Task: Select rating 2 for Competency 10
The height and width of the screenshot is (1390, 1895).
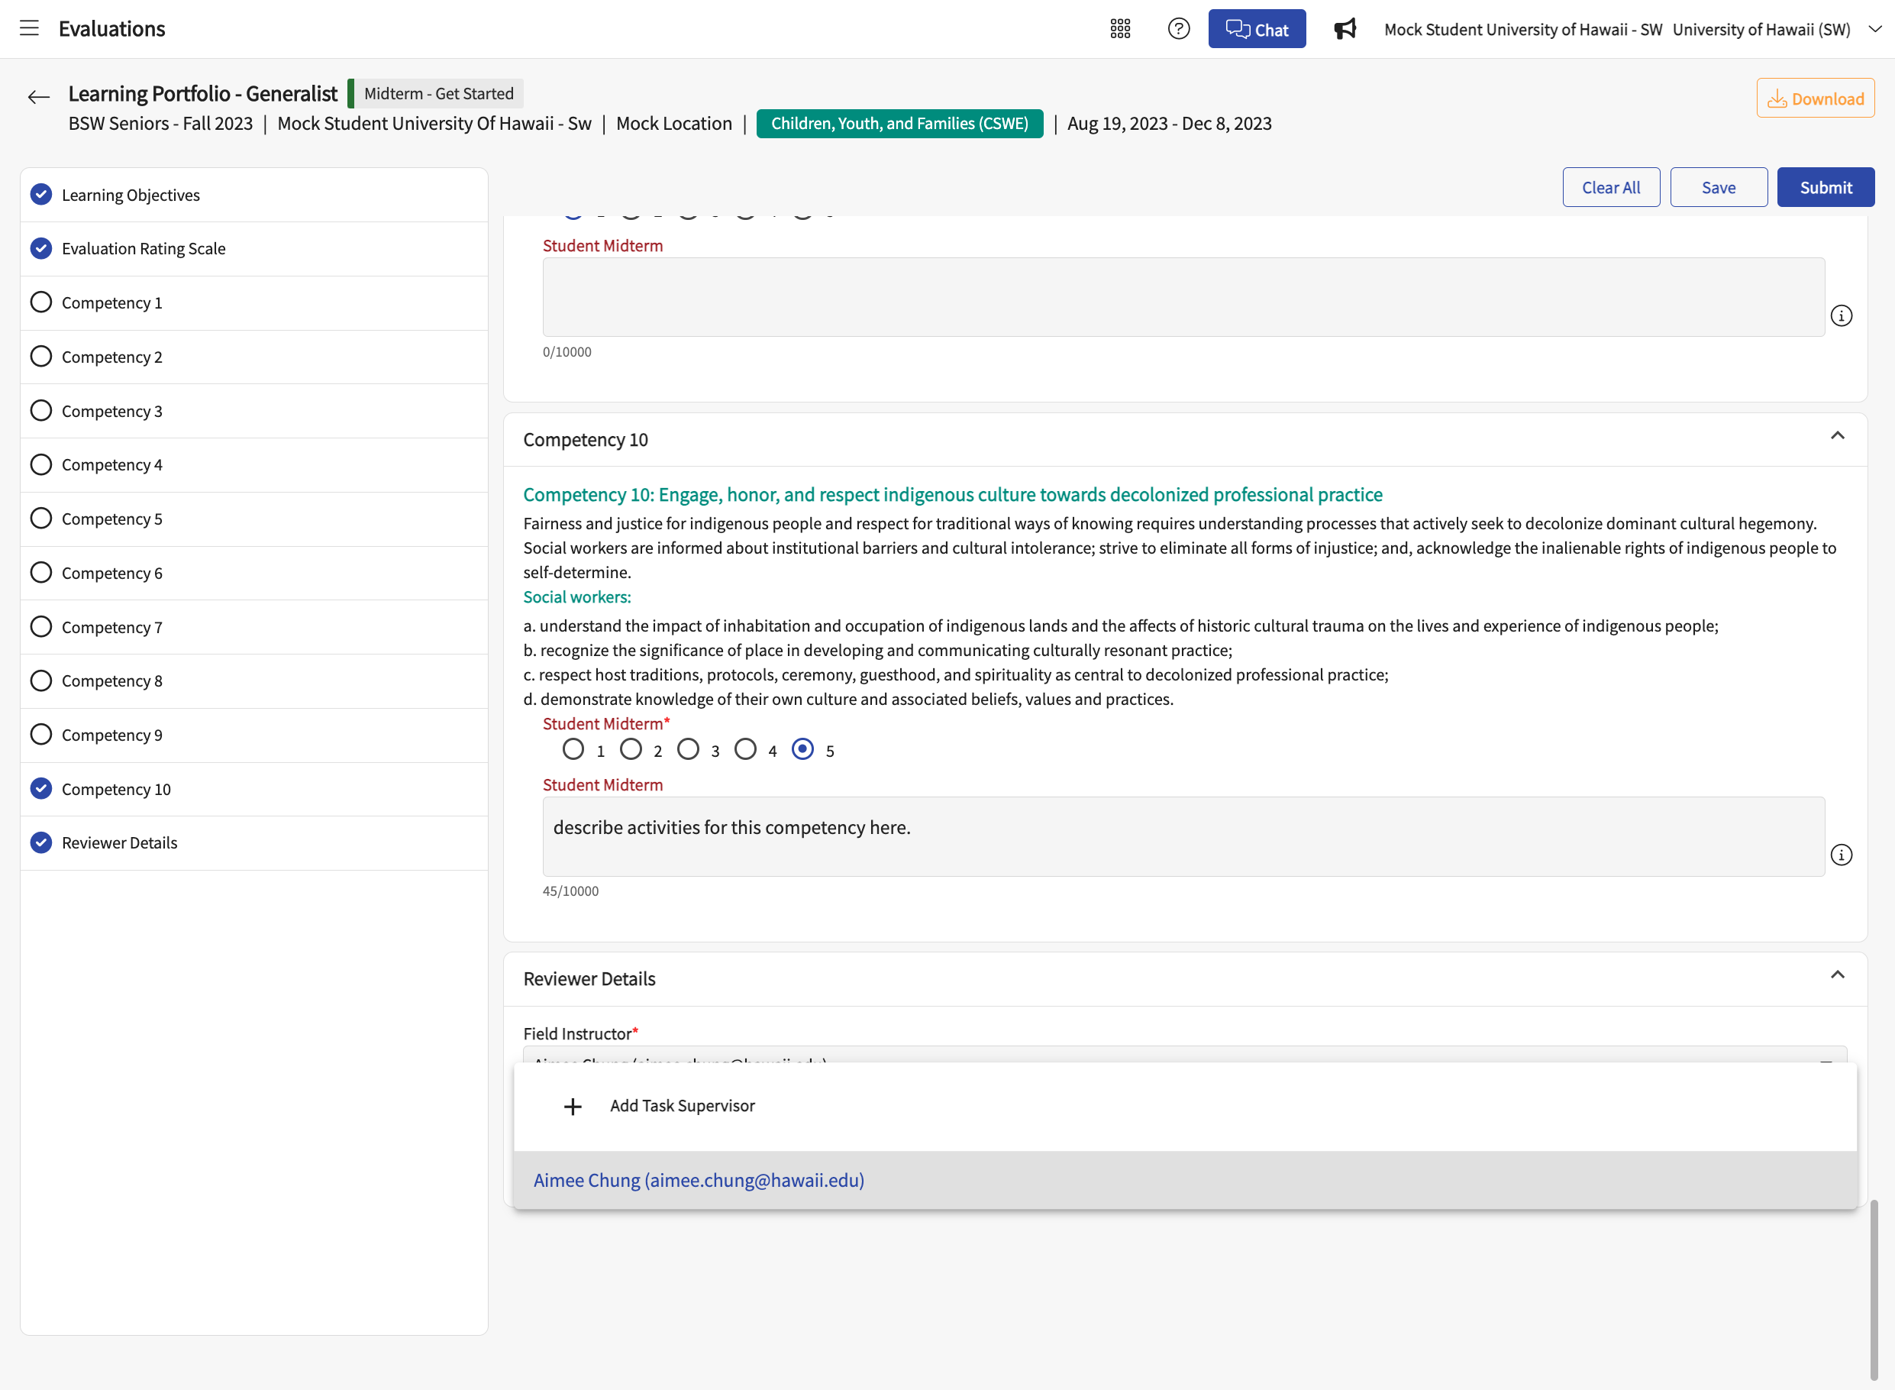Action: (631, 749)
